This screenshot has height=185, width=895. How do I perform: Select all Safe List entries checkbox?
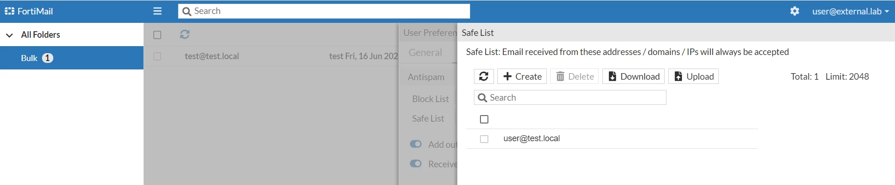pyautogui.click(x=484, y=119)
